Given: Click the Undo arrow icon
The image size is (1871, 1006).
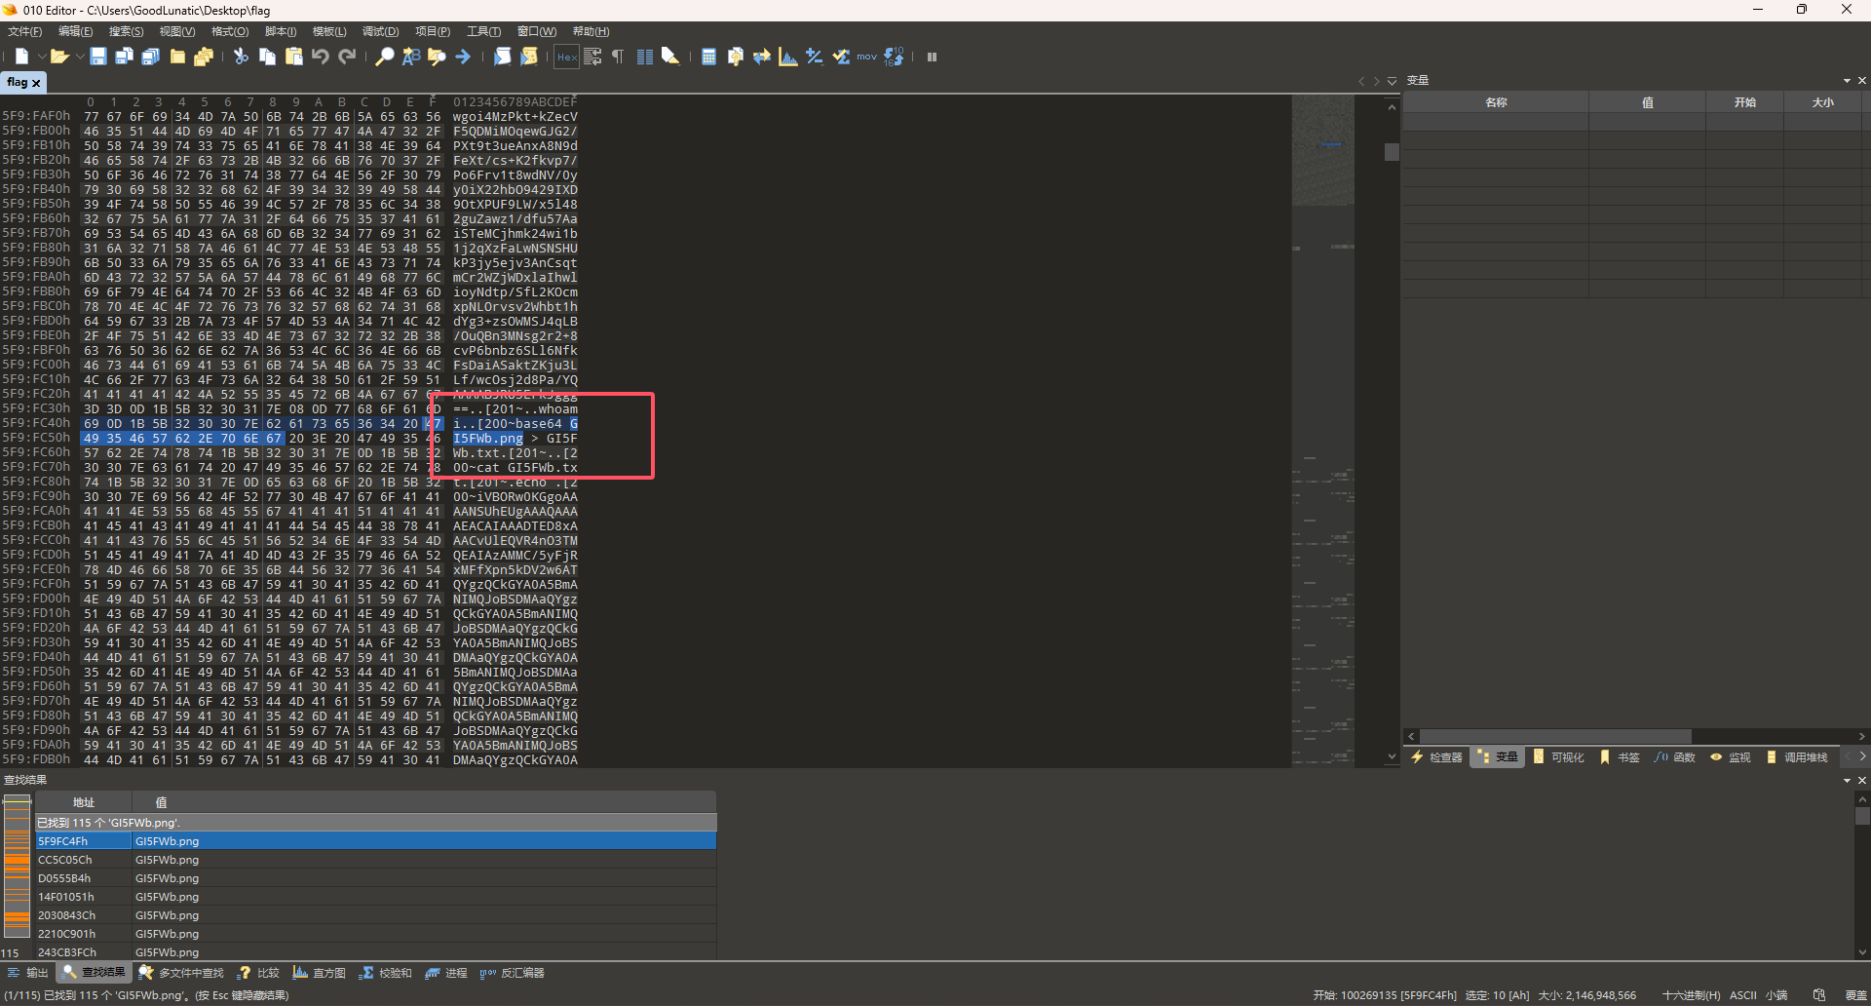Looking at the screenshot, I should (x=320, y=57).
